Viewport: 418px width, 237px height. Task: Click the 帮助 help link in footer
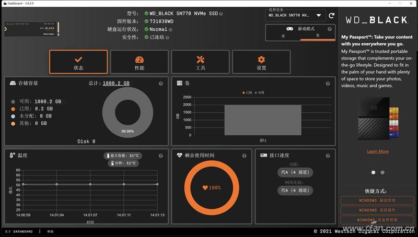pyautogui.click(x=50, y=232)
